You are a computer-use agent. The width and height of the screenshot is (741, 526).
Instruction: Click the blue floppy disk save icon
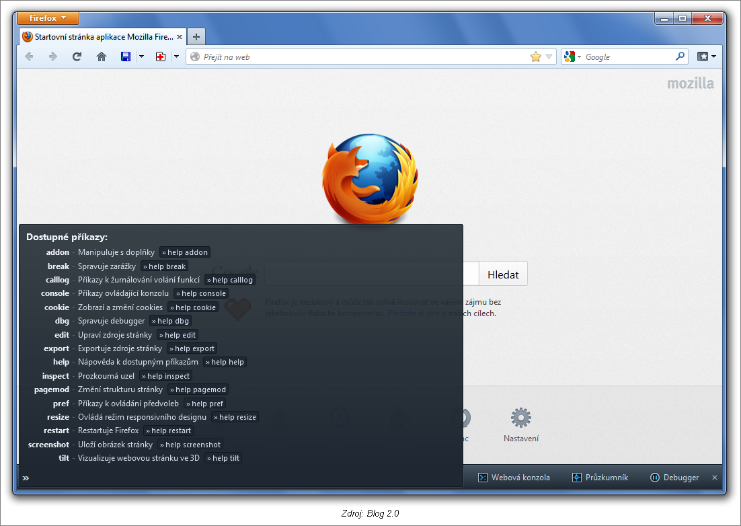pos(126,57)
